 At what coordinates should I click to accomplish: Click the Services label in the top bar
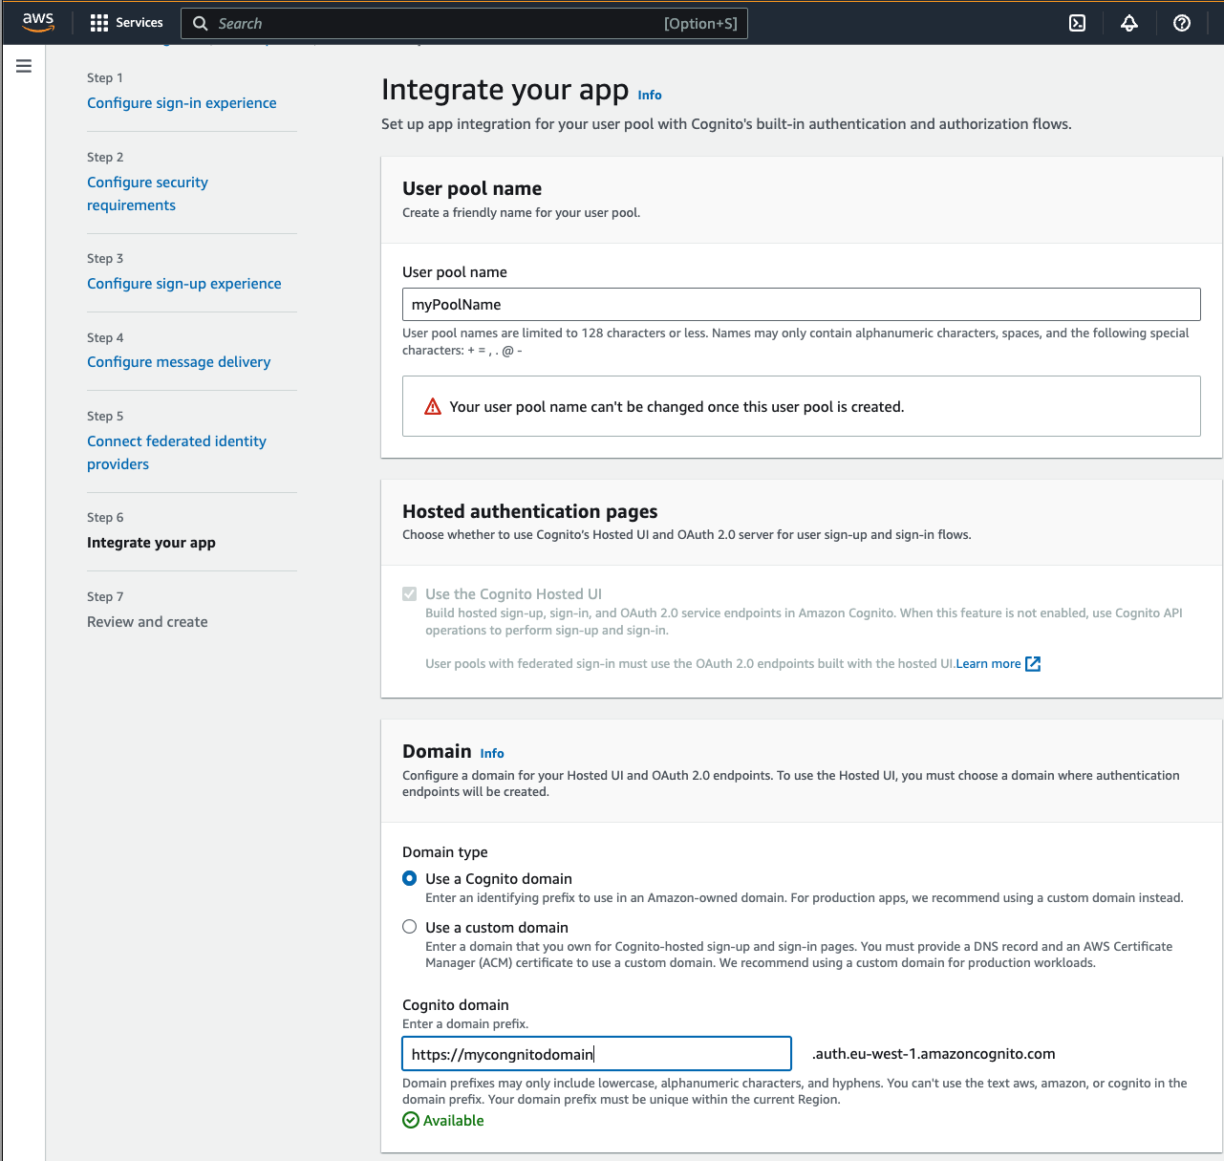click(x=140, y=23)
